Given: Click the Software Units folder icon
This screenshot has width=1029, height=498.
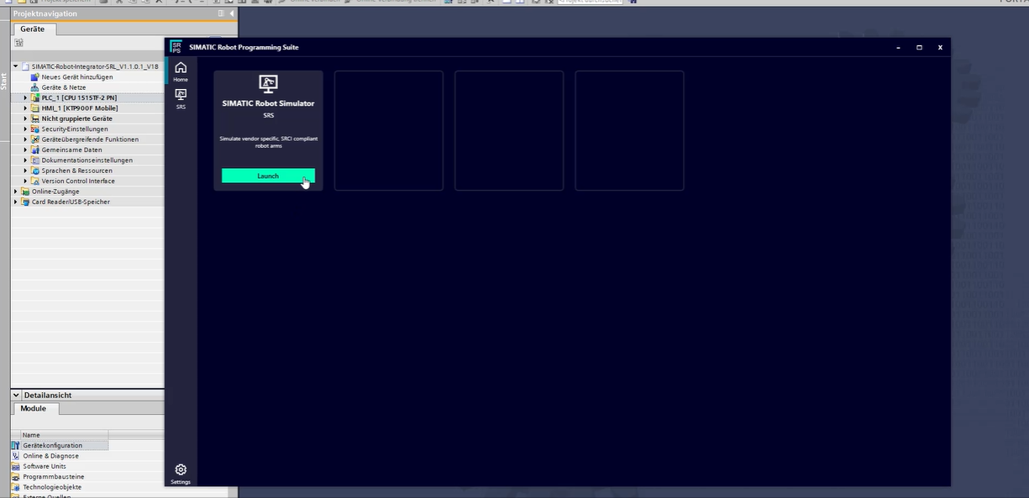Looking at the screenshot, I should point(16,466).
